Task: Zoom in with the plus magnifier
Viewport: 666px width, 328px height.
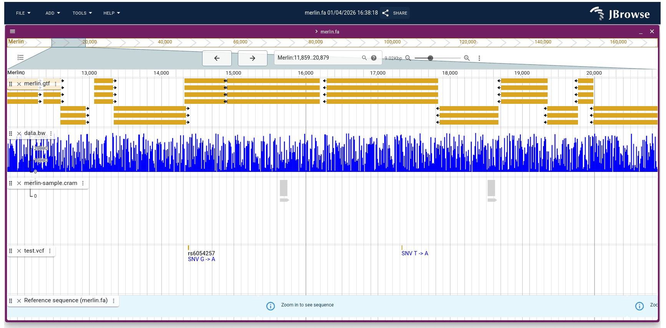Action: (x=467, y=58)
